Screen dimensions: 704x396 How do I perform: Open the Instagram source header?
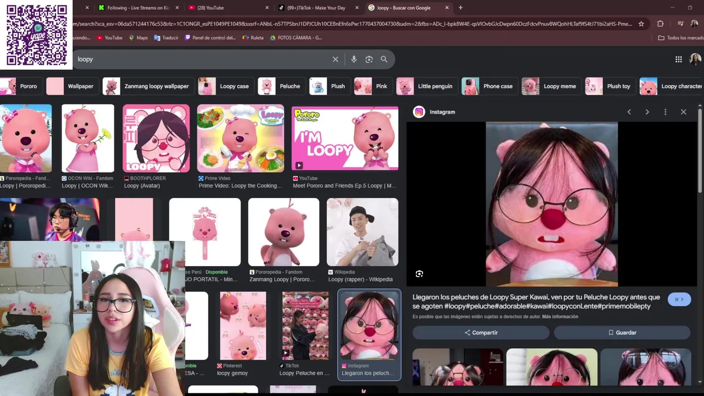[x=435, y=112]
